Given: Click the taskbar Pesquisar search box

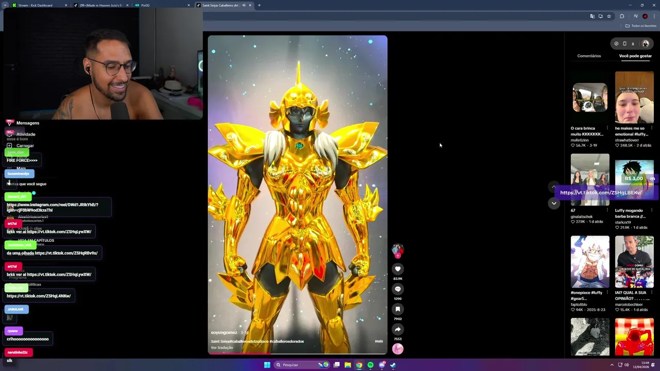Looking at the screenshot, I should [x=303, y=365].
